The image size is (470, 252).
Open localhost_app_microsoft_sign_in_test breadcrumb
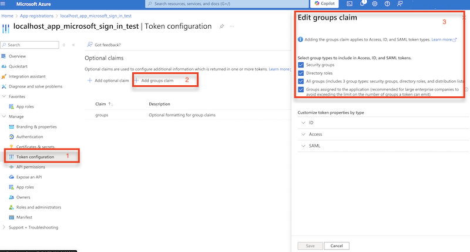[96, 16]
